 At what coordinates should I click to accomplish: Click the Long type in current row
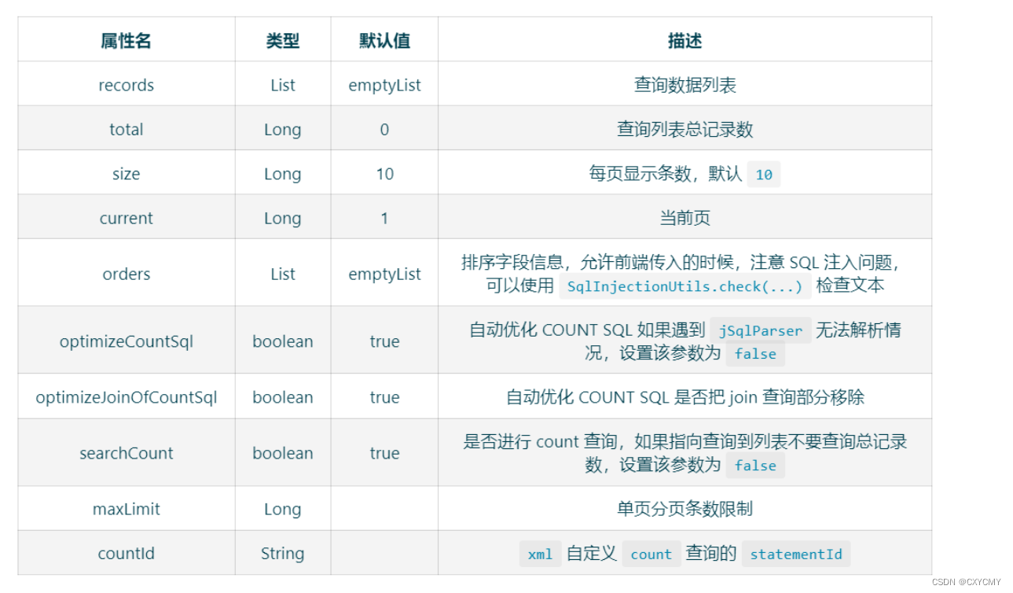[283, 218]
